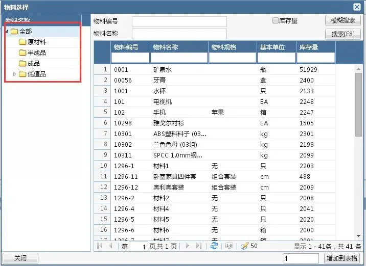Viewport: 366px width, 266px height.
Task: Click the 1-9 row numbering icon
Action: (x=229, y=246)
